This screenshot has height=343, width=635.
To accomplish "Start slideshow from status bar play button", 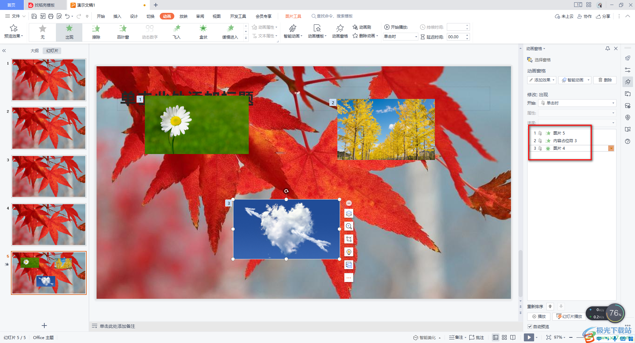I will click(x=529, y=337).
